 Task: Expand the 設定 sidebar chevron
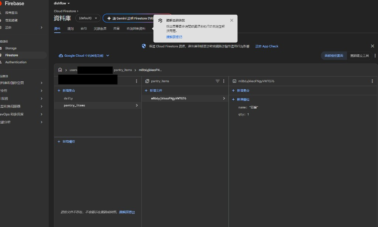41,27
